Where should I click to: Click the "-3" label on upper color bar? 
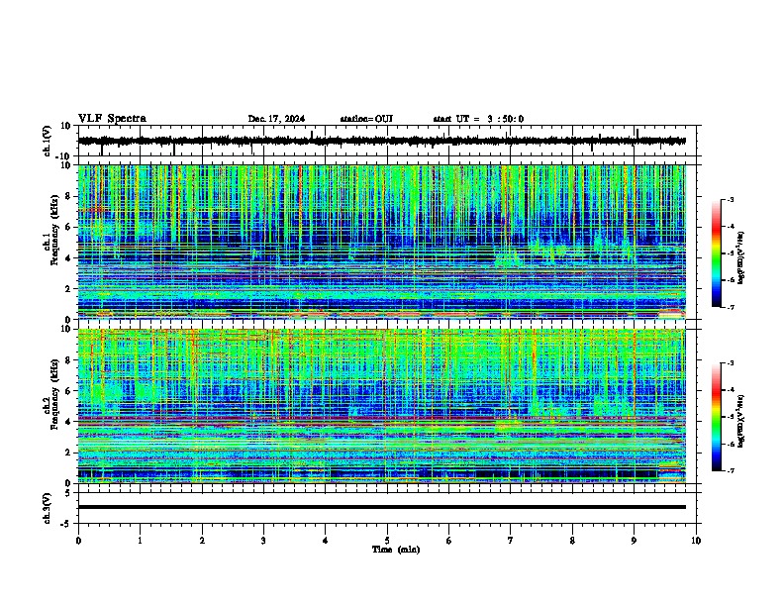[731, 200]
